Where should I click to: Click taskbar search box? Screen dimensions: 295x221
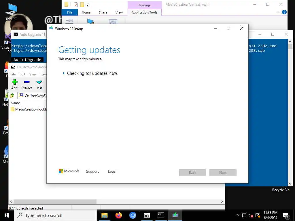55,215
